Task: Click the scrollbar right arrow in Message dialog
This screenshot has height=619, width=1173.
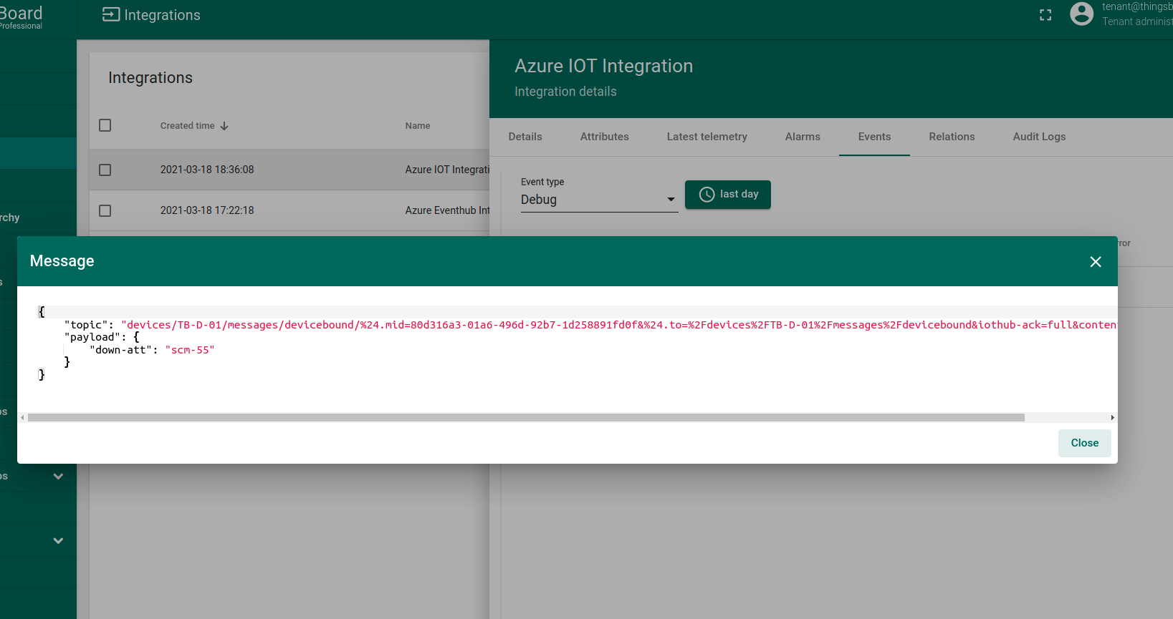Action: pos(1112,417)
